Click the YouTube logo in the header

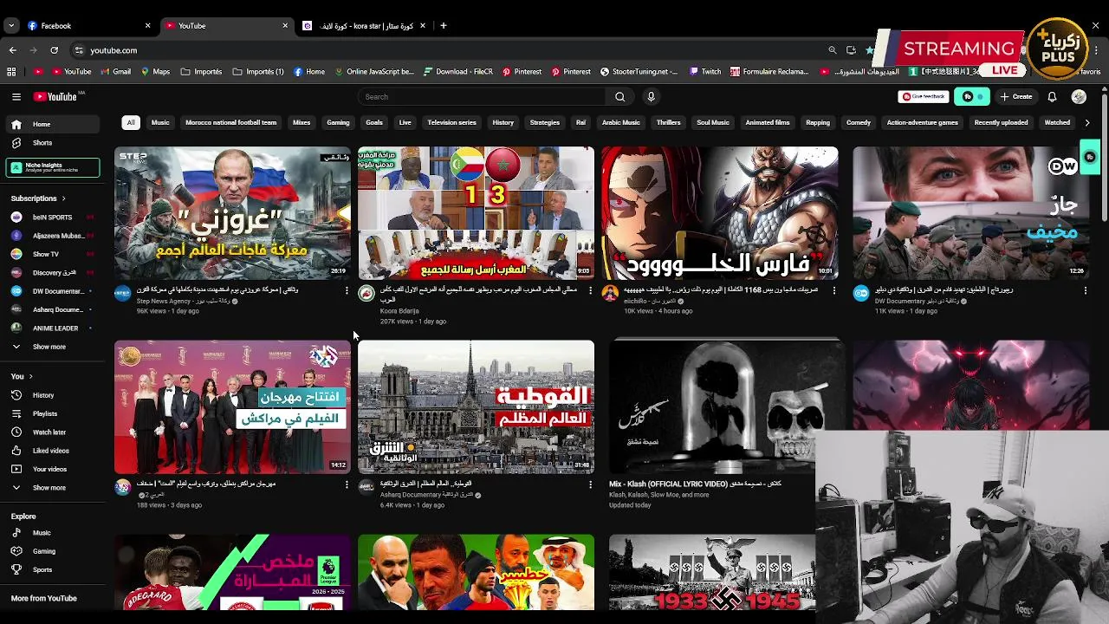(56, 97)
